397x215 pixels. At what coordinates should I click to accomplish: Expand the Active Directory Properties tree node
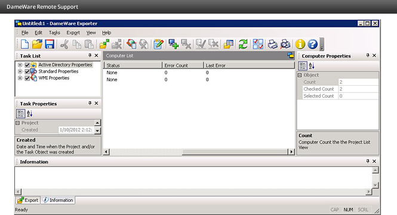point(20,65)
